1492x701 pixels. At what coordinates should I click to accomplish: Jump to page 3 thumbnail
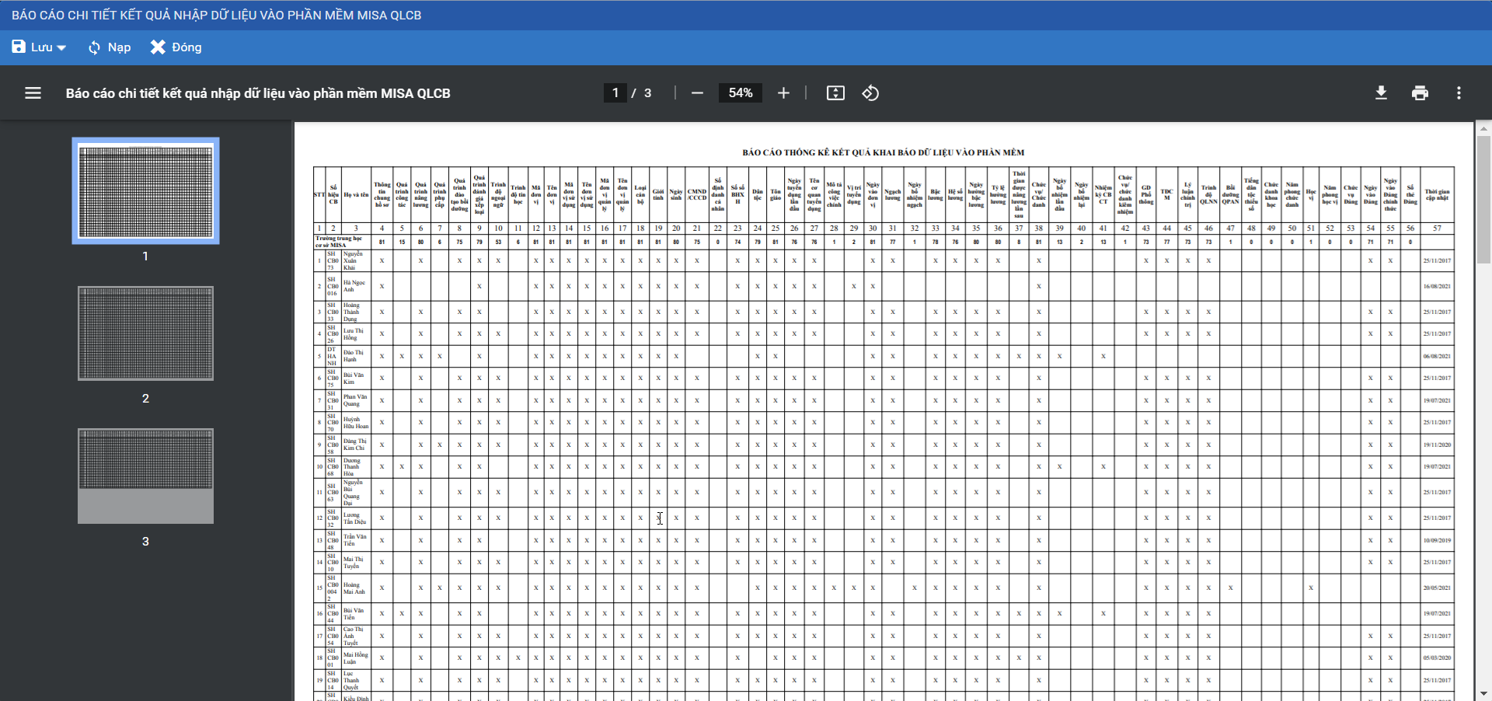tap(145, 476)
